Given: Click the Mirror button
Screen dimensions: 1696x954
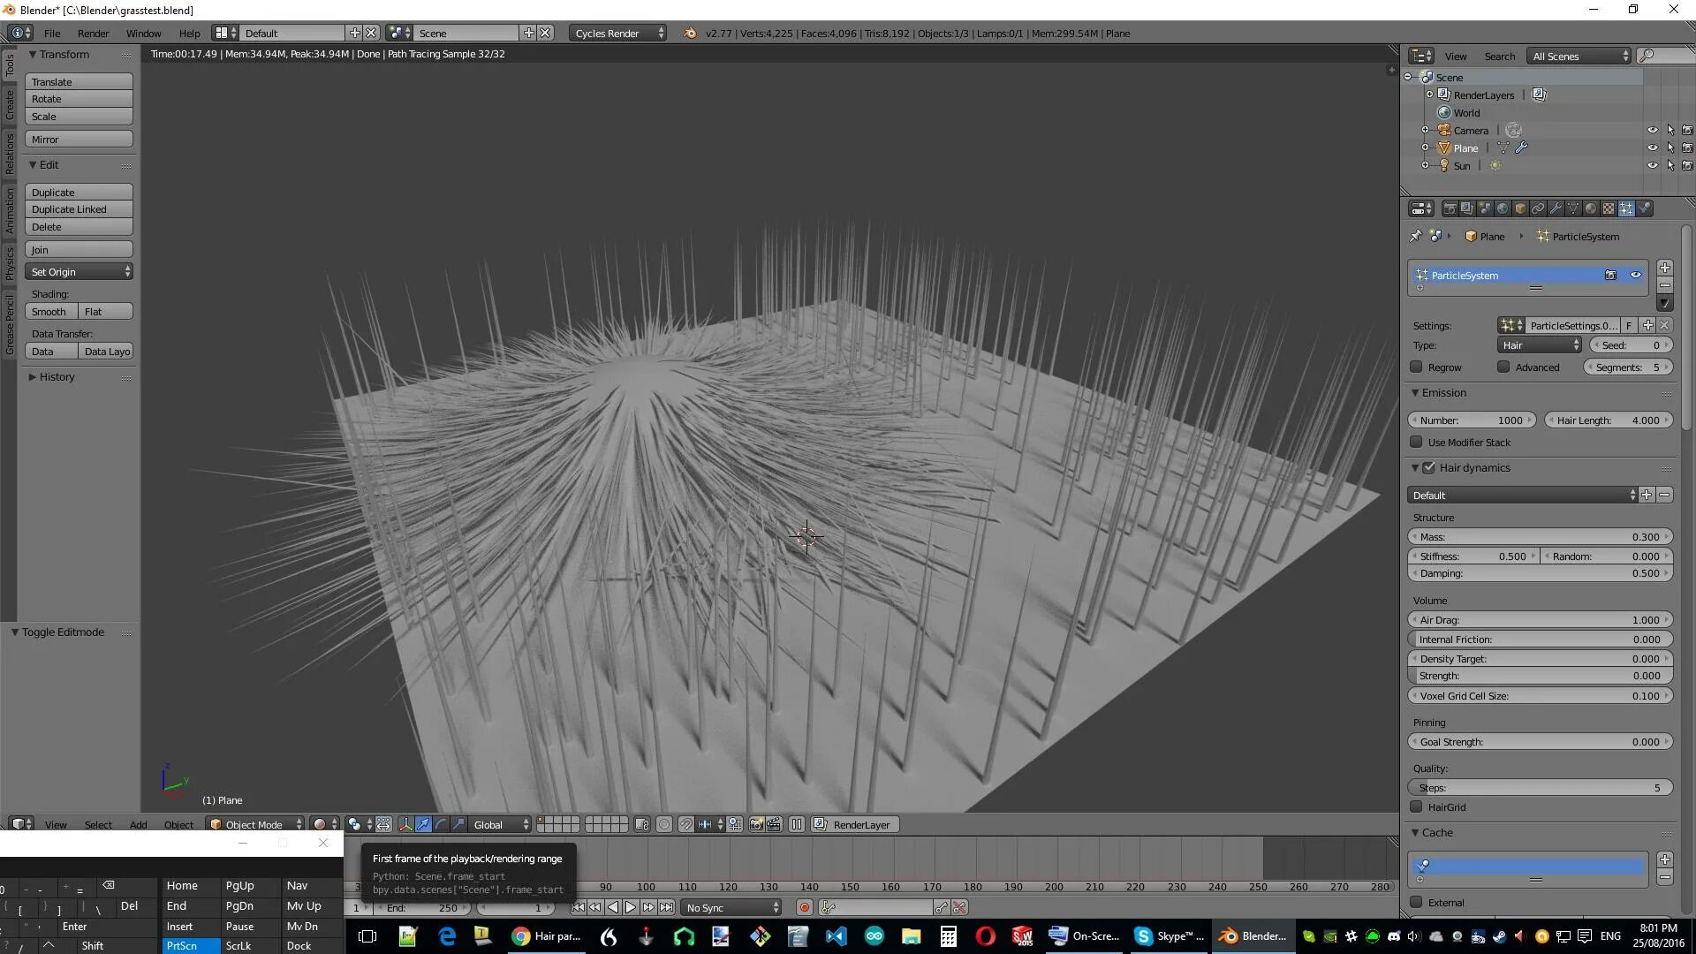Looking at the screenshot, I should (x=79, y=139).
